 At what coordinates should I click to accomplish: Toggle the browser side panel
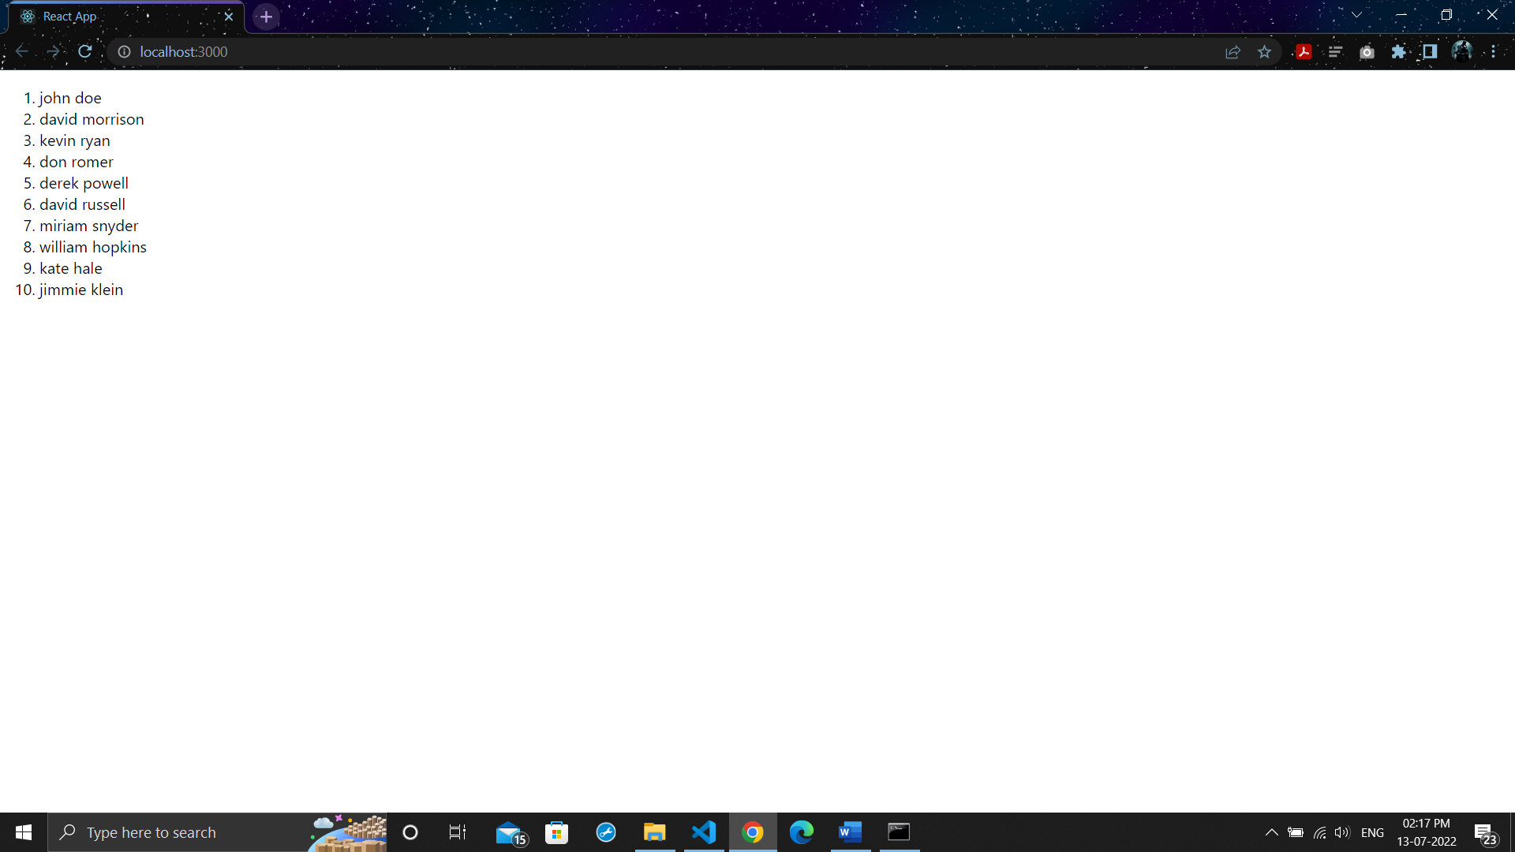coord(1430,52)
